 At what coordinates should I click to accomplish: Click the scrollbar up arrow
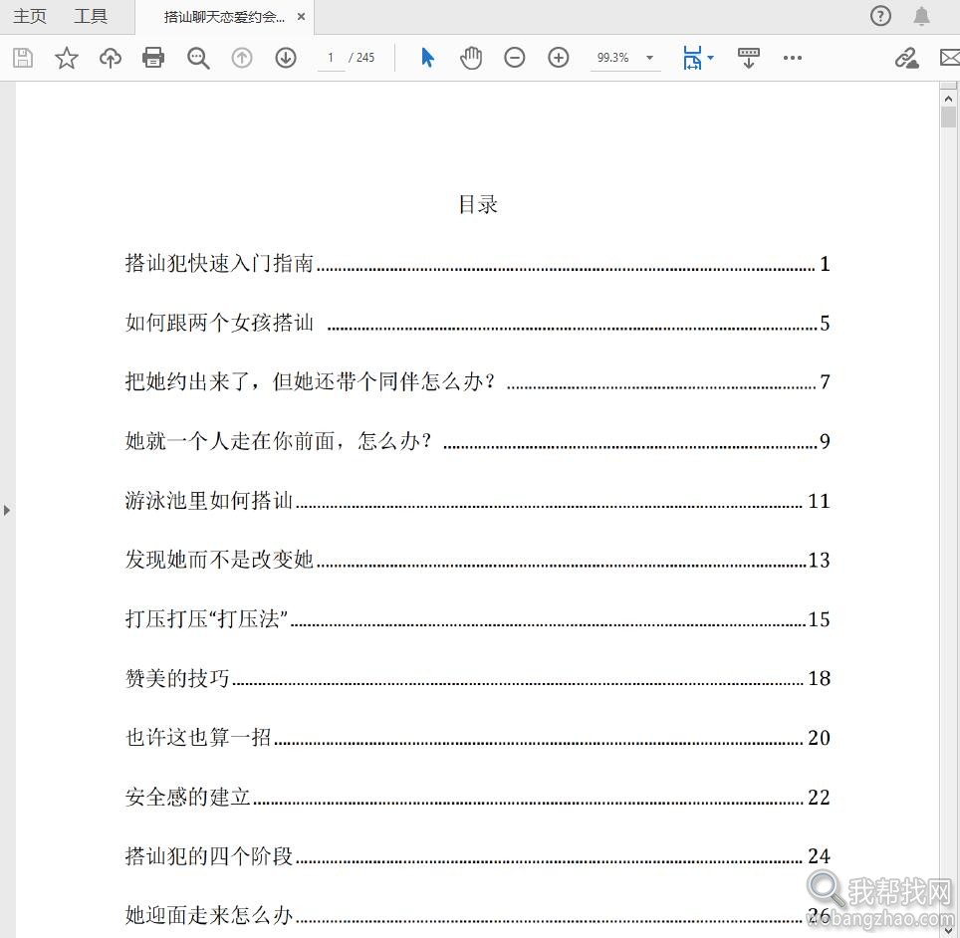point(948,99)
